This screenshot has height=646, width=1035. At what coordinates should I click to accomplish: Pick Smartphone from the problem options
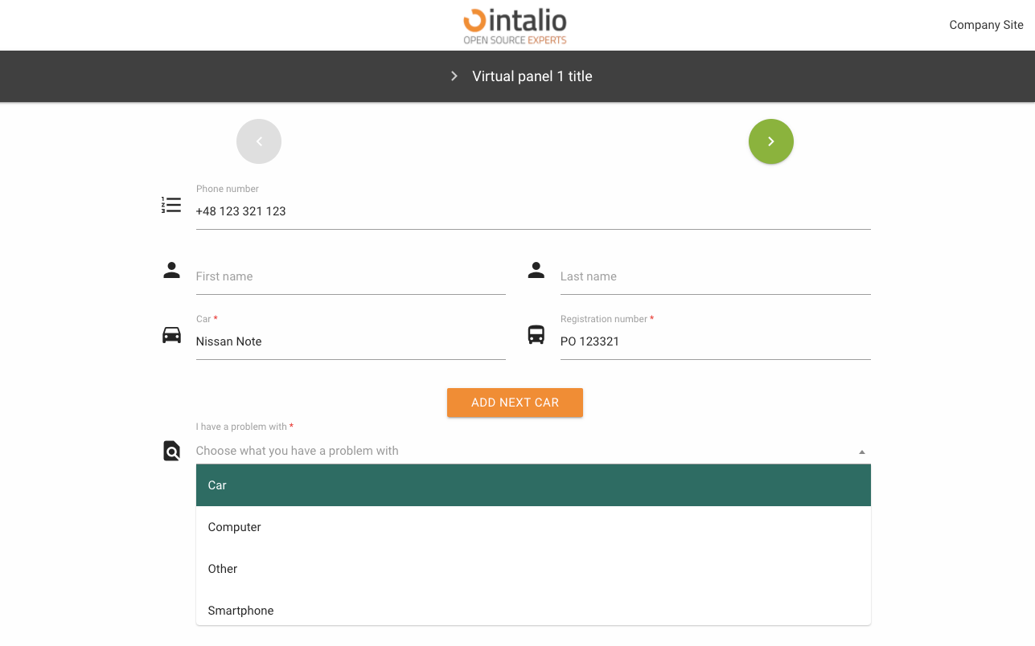[x=533, y=611]
